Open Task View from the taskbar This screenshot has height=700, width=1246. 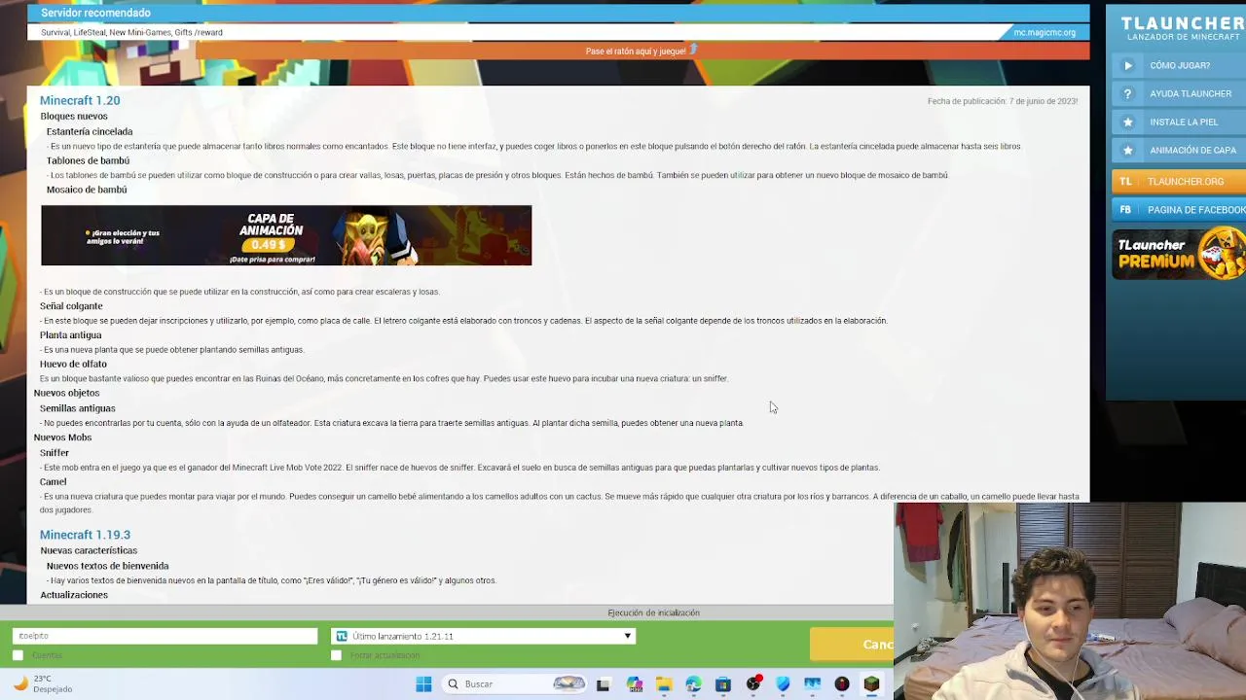point(603,684)
